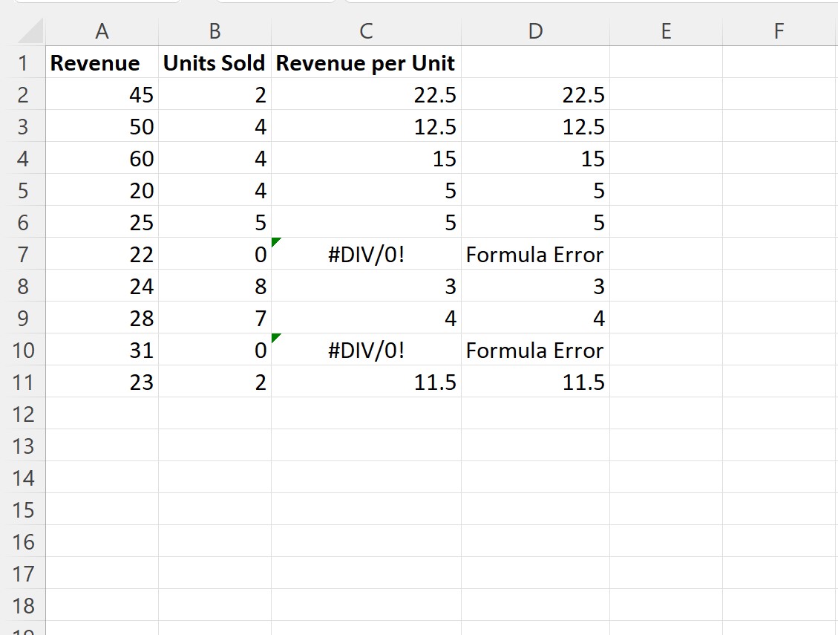Select row 15 header
Screen dimensions: 838x635
tap(22, 509)
